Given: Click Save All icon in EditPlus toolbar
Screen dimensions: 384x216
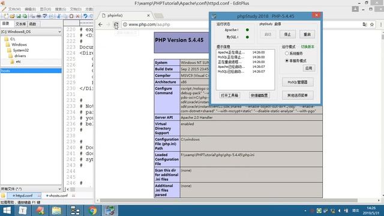Looking at the screenshot, I should (x=25, y=16).
